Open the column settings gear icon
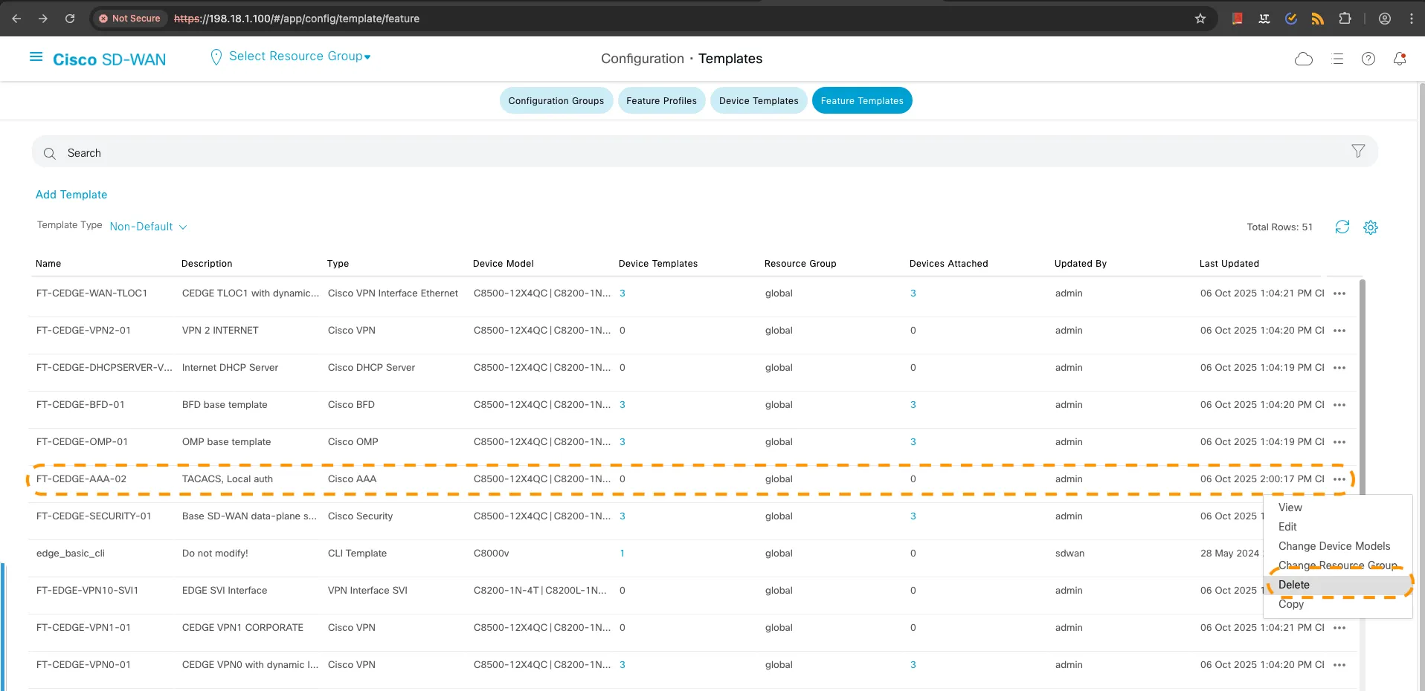The height and width of the screenshot is (691, 1425). (x=1370, y=227)
